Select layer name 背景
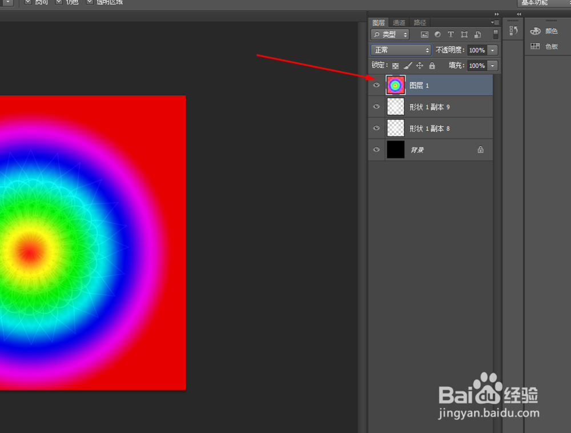Viewport: 571px width, 433px height. [x=417, y=150]
